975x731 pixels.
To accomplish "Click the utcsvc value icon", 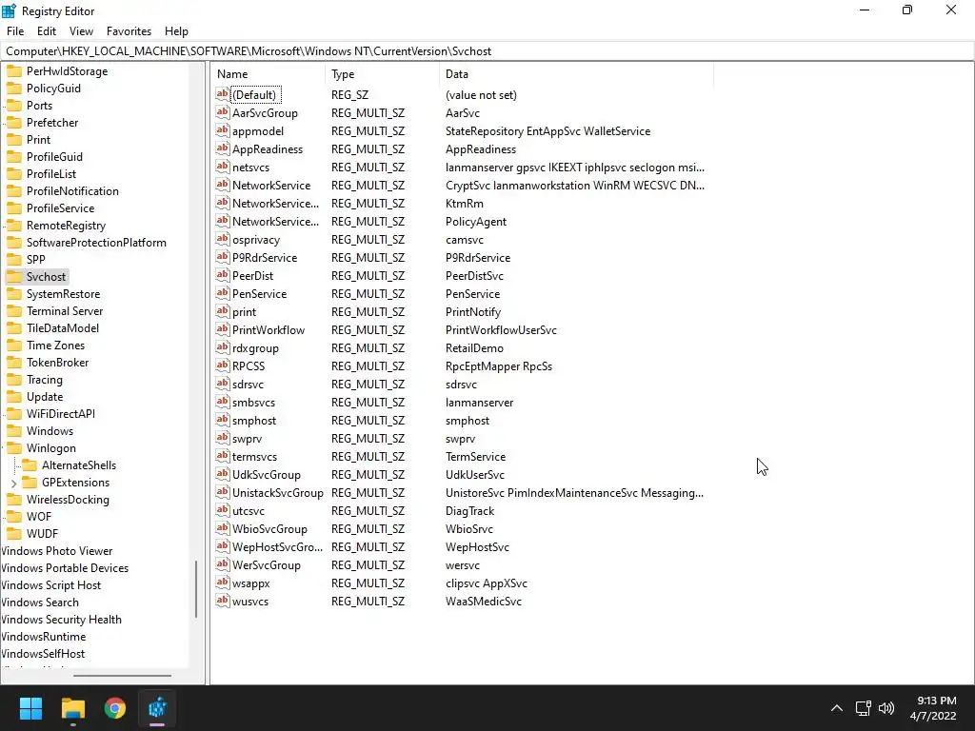I will pyautogui.click(x=223, y=510).
